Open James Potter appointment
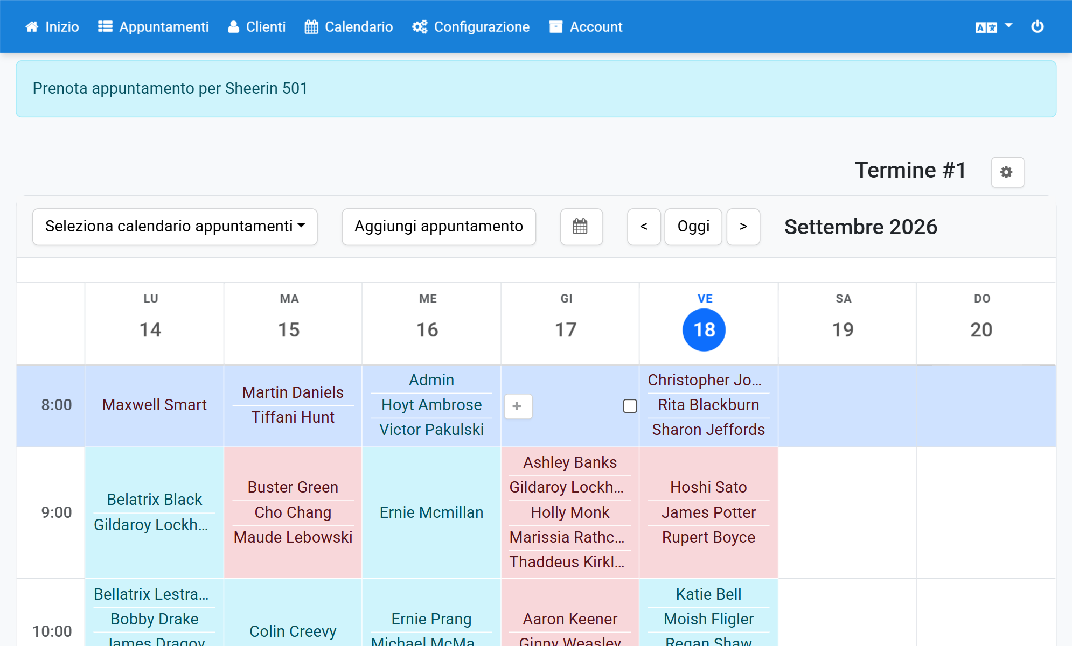Screen dimensions: 1072x646 (708, 512)
